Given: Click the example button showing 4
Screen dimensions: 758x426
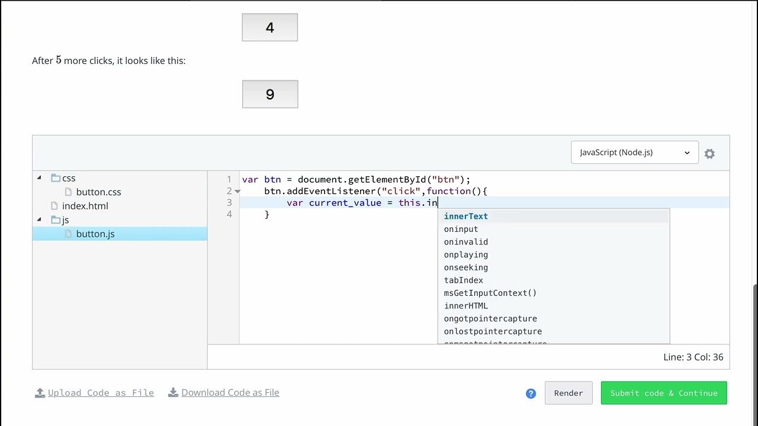Looking at the screenshot, I should [x=270, y=27].
